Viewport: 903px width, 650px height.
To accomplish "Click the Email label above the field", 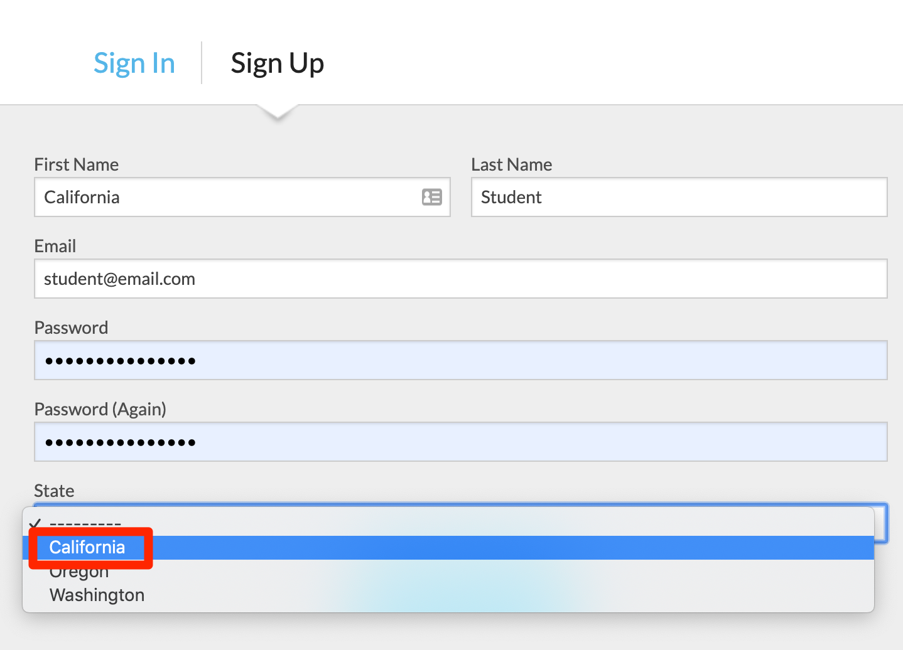I will coord(55,246).
